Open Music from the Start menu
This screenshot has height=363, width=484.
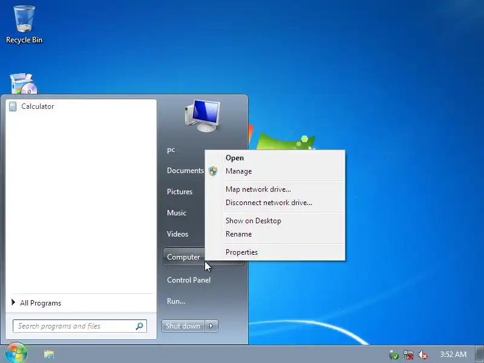pos(177,213)
